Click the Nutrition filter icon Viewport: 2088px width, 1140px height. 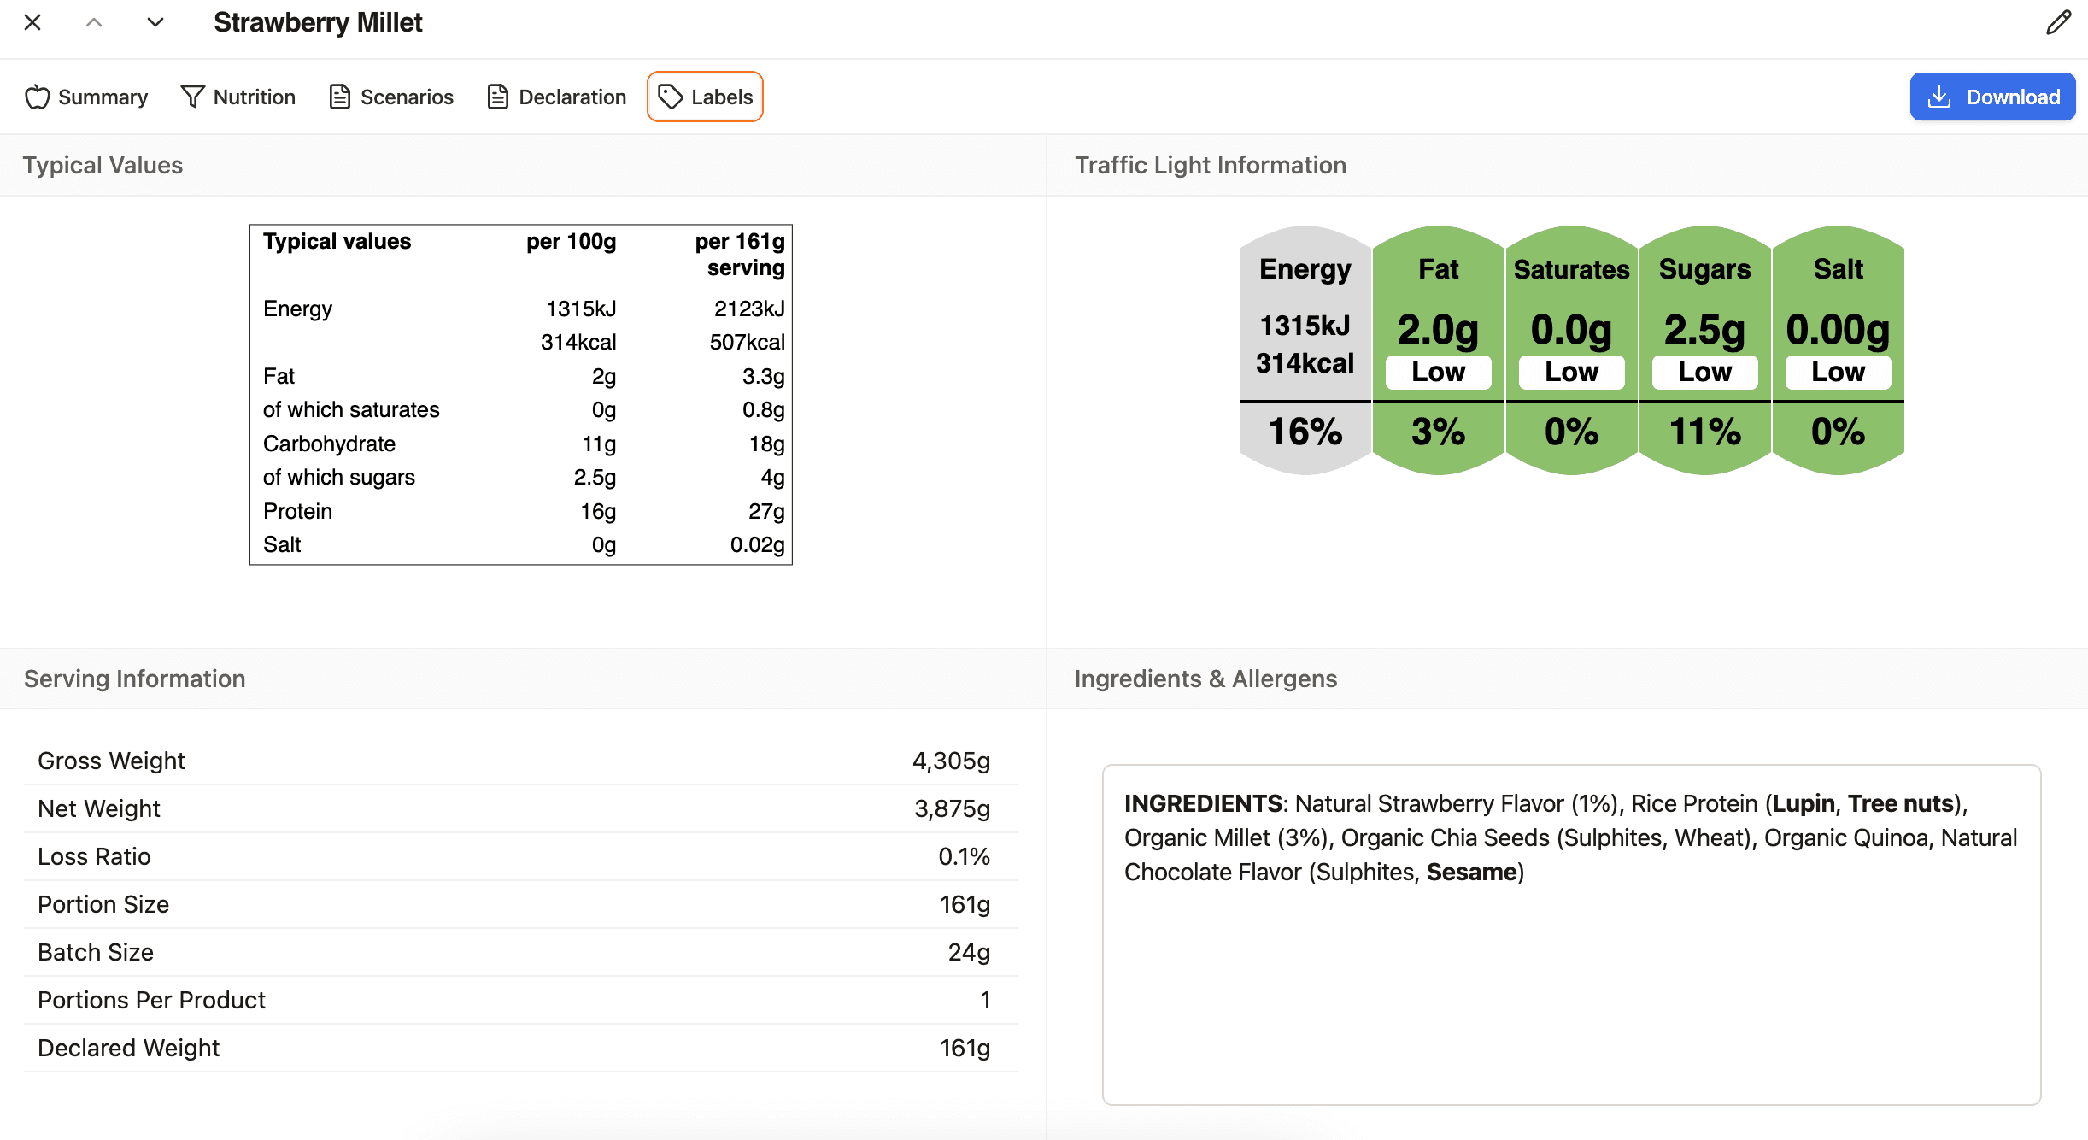pos(192,97)
